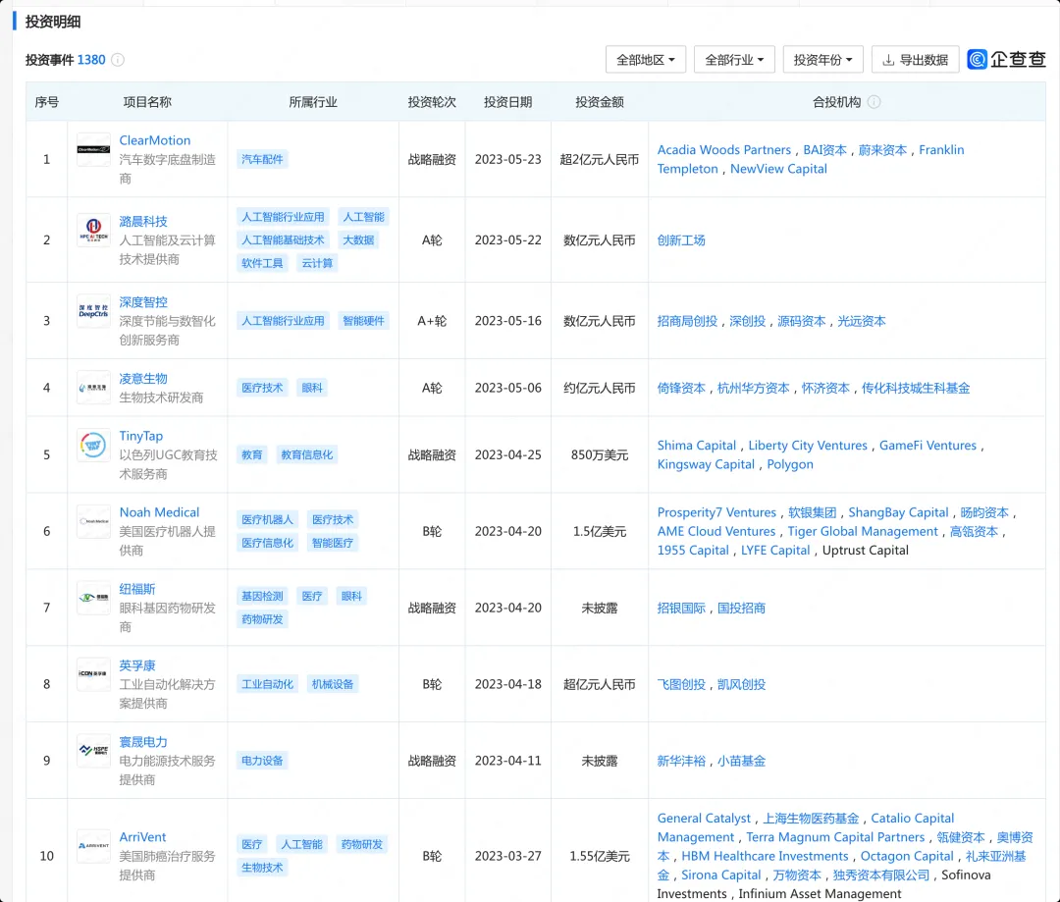Open the 创新工场 investor link
Viewport: 1060px width, 902px height.
[681, 240]
